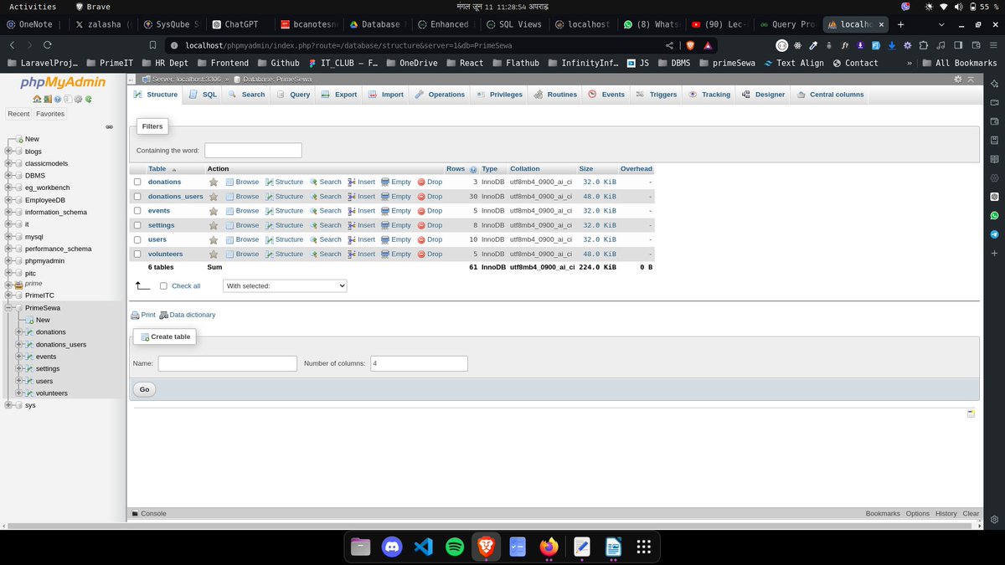1005x565 pixels.
Task: Check the donations table checkbox
Action: pyautogui.click(x=137, y=182)
